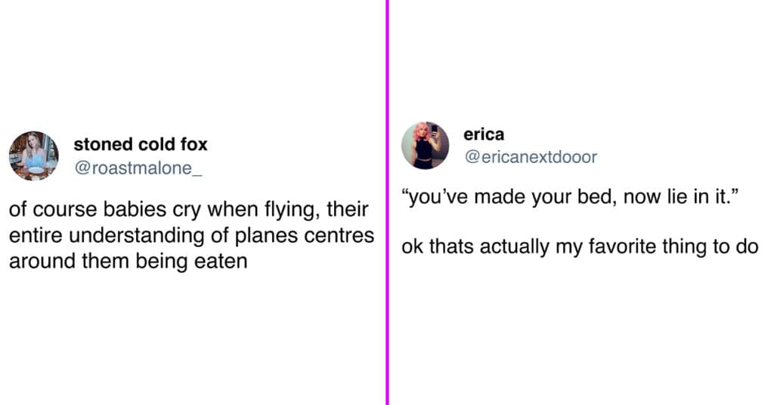Open stoned cold fox's profile picture
Viewport: 774px width, 405px height.
(x=33, y=156)
